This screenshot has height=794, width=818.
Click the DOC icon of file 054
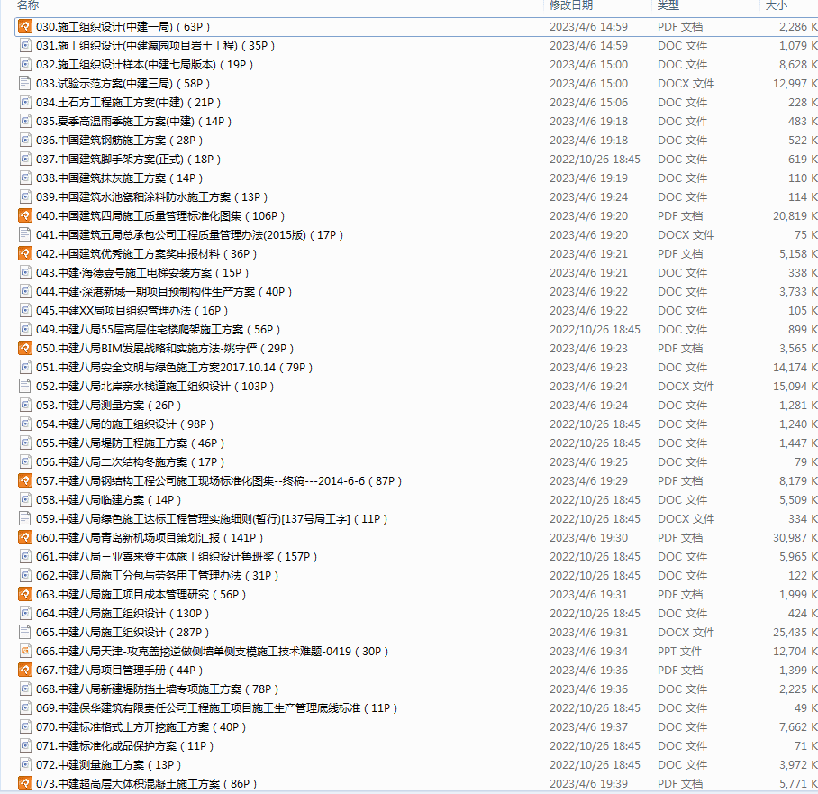click(x=24, y=424)
